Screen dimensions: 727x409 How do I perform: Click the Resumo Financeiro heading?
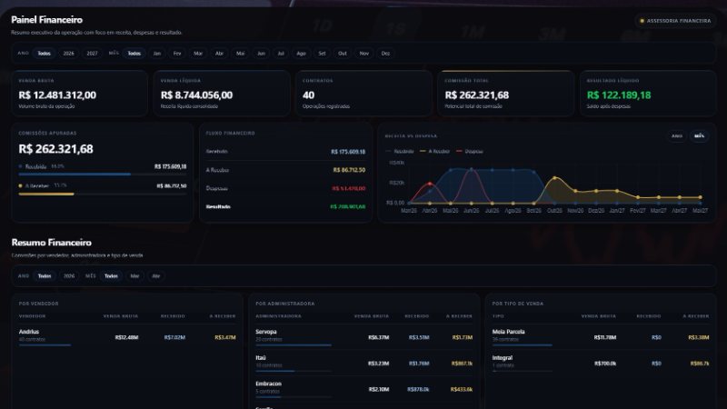pos(52,243)
